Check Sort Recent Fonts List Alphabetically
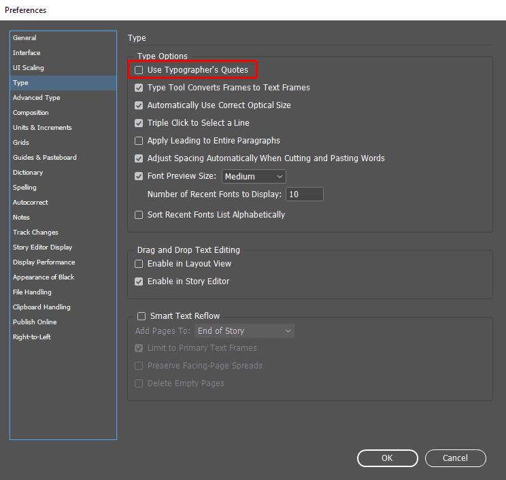The height and width of the screenshot is (480, 506). (139, 215)
